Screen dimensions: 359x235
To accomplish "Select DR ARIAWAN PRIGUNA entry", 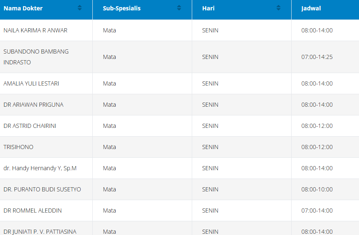I will 33,105.
